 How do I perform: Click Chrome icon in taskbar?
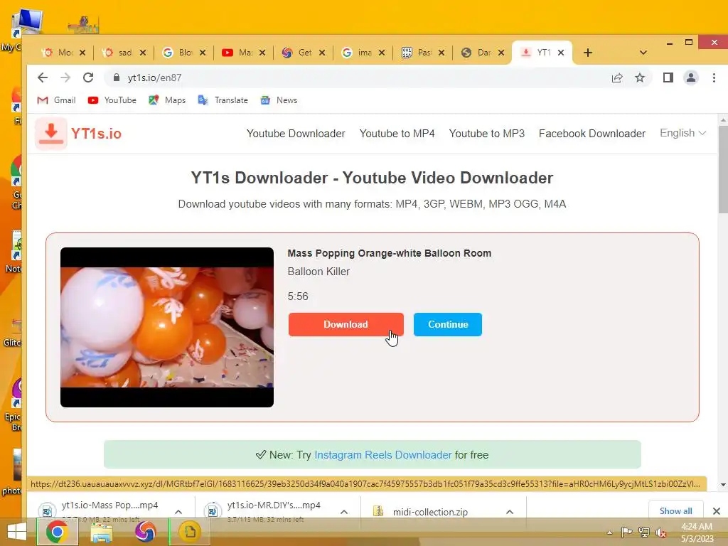point(57,532)
